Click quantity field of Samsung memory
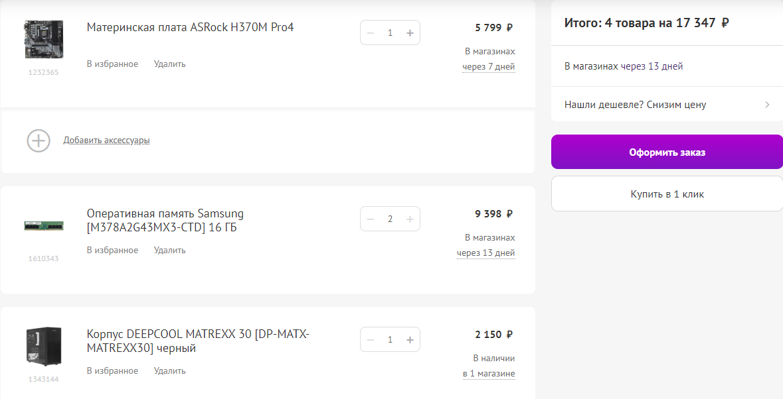This screenshot has height=399, width=783. (390, 219)
